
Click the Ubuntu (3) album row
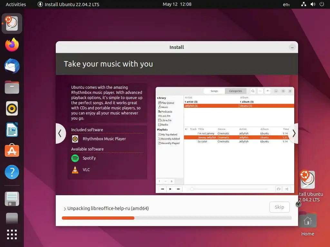pos(267,106)
